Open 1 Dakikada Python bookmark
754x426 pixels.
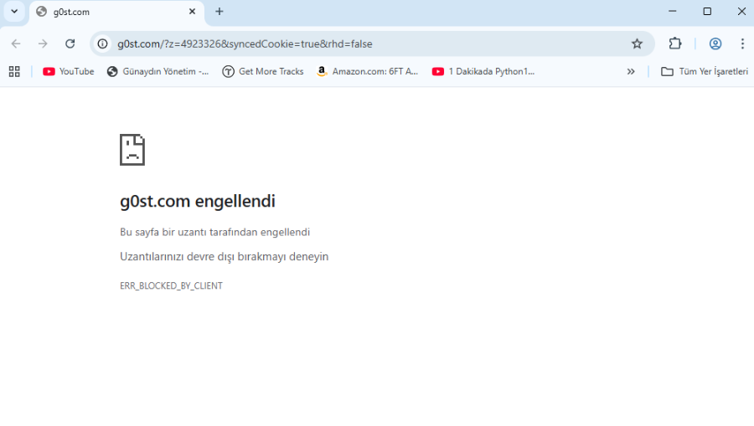pyautogui.click(x=483, y=72)
